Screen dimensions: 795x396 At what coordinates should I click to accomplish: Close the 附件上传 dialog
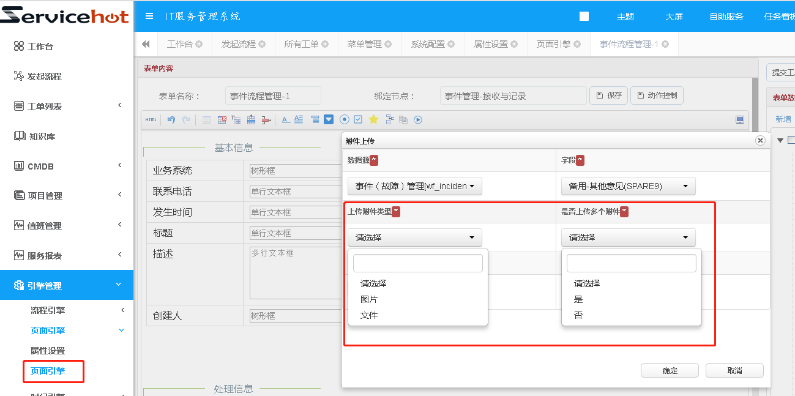[760, 141]
